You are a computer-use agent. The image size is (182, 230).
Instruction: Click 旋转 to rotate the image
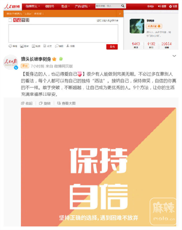(45, 103)
